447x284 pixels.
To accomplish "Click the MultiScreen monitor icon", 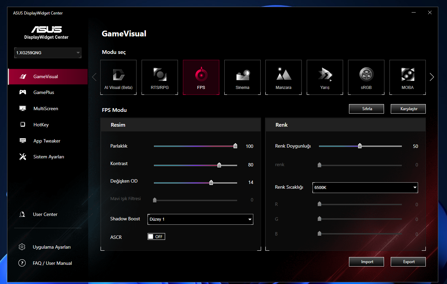I will click(23, 108).
